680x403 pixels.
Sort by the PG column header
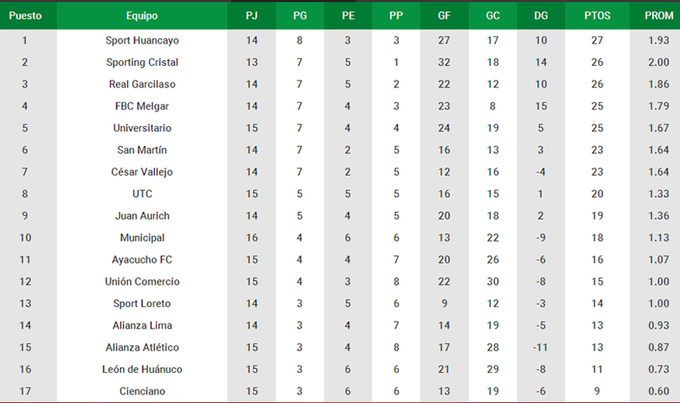click(300, 16)
